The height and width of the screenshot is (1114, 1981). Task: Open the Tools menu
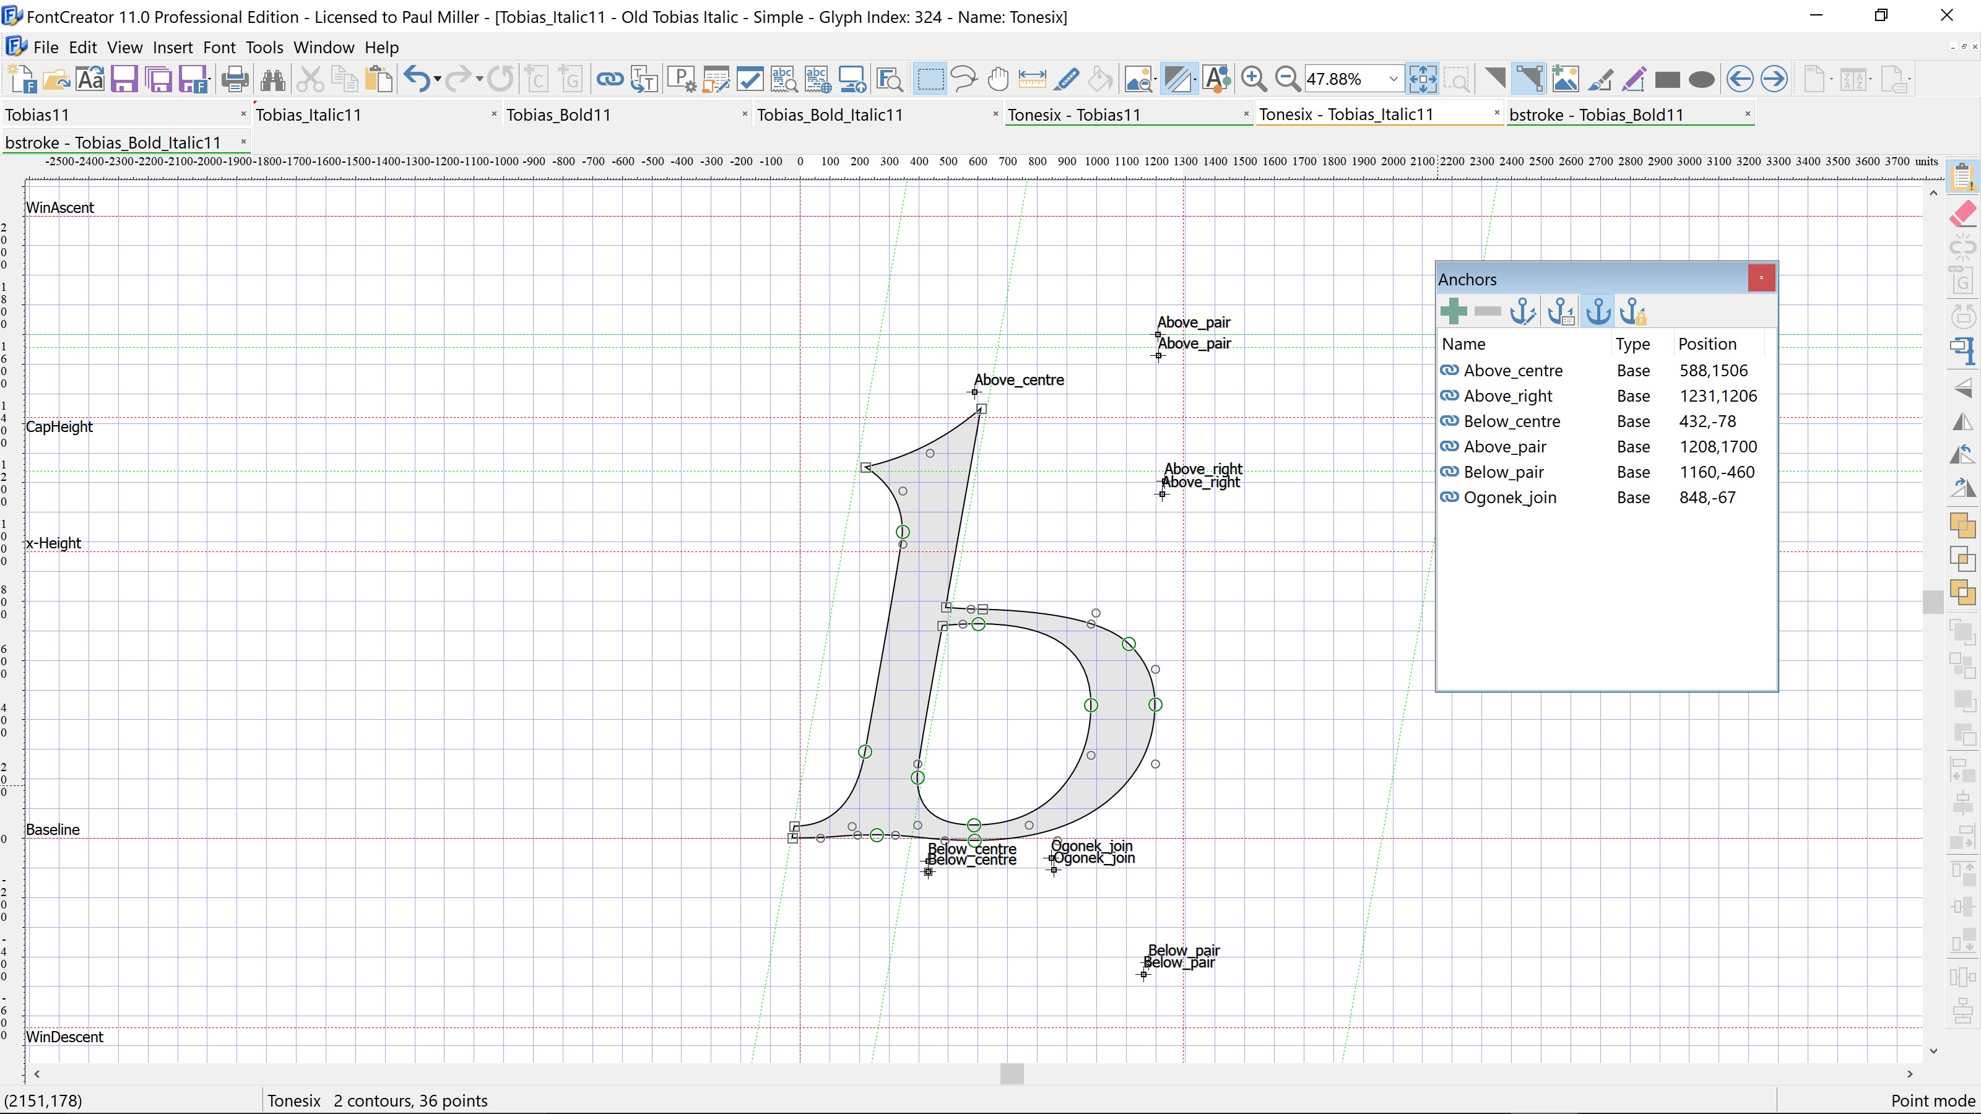(x=264, y=48)
